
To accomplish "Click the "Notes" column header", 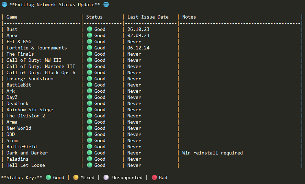I will 189,17.
